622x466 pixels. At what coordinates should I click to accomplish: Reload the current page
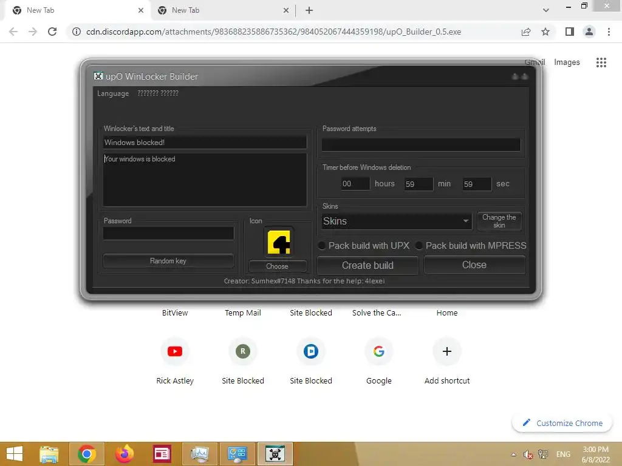pyautogui.click(x=52, y=32)
